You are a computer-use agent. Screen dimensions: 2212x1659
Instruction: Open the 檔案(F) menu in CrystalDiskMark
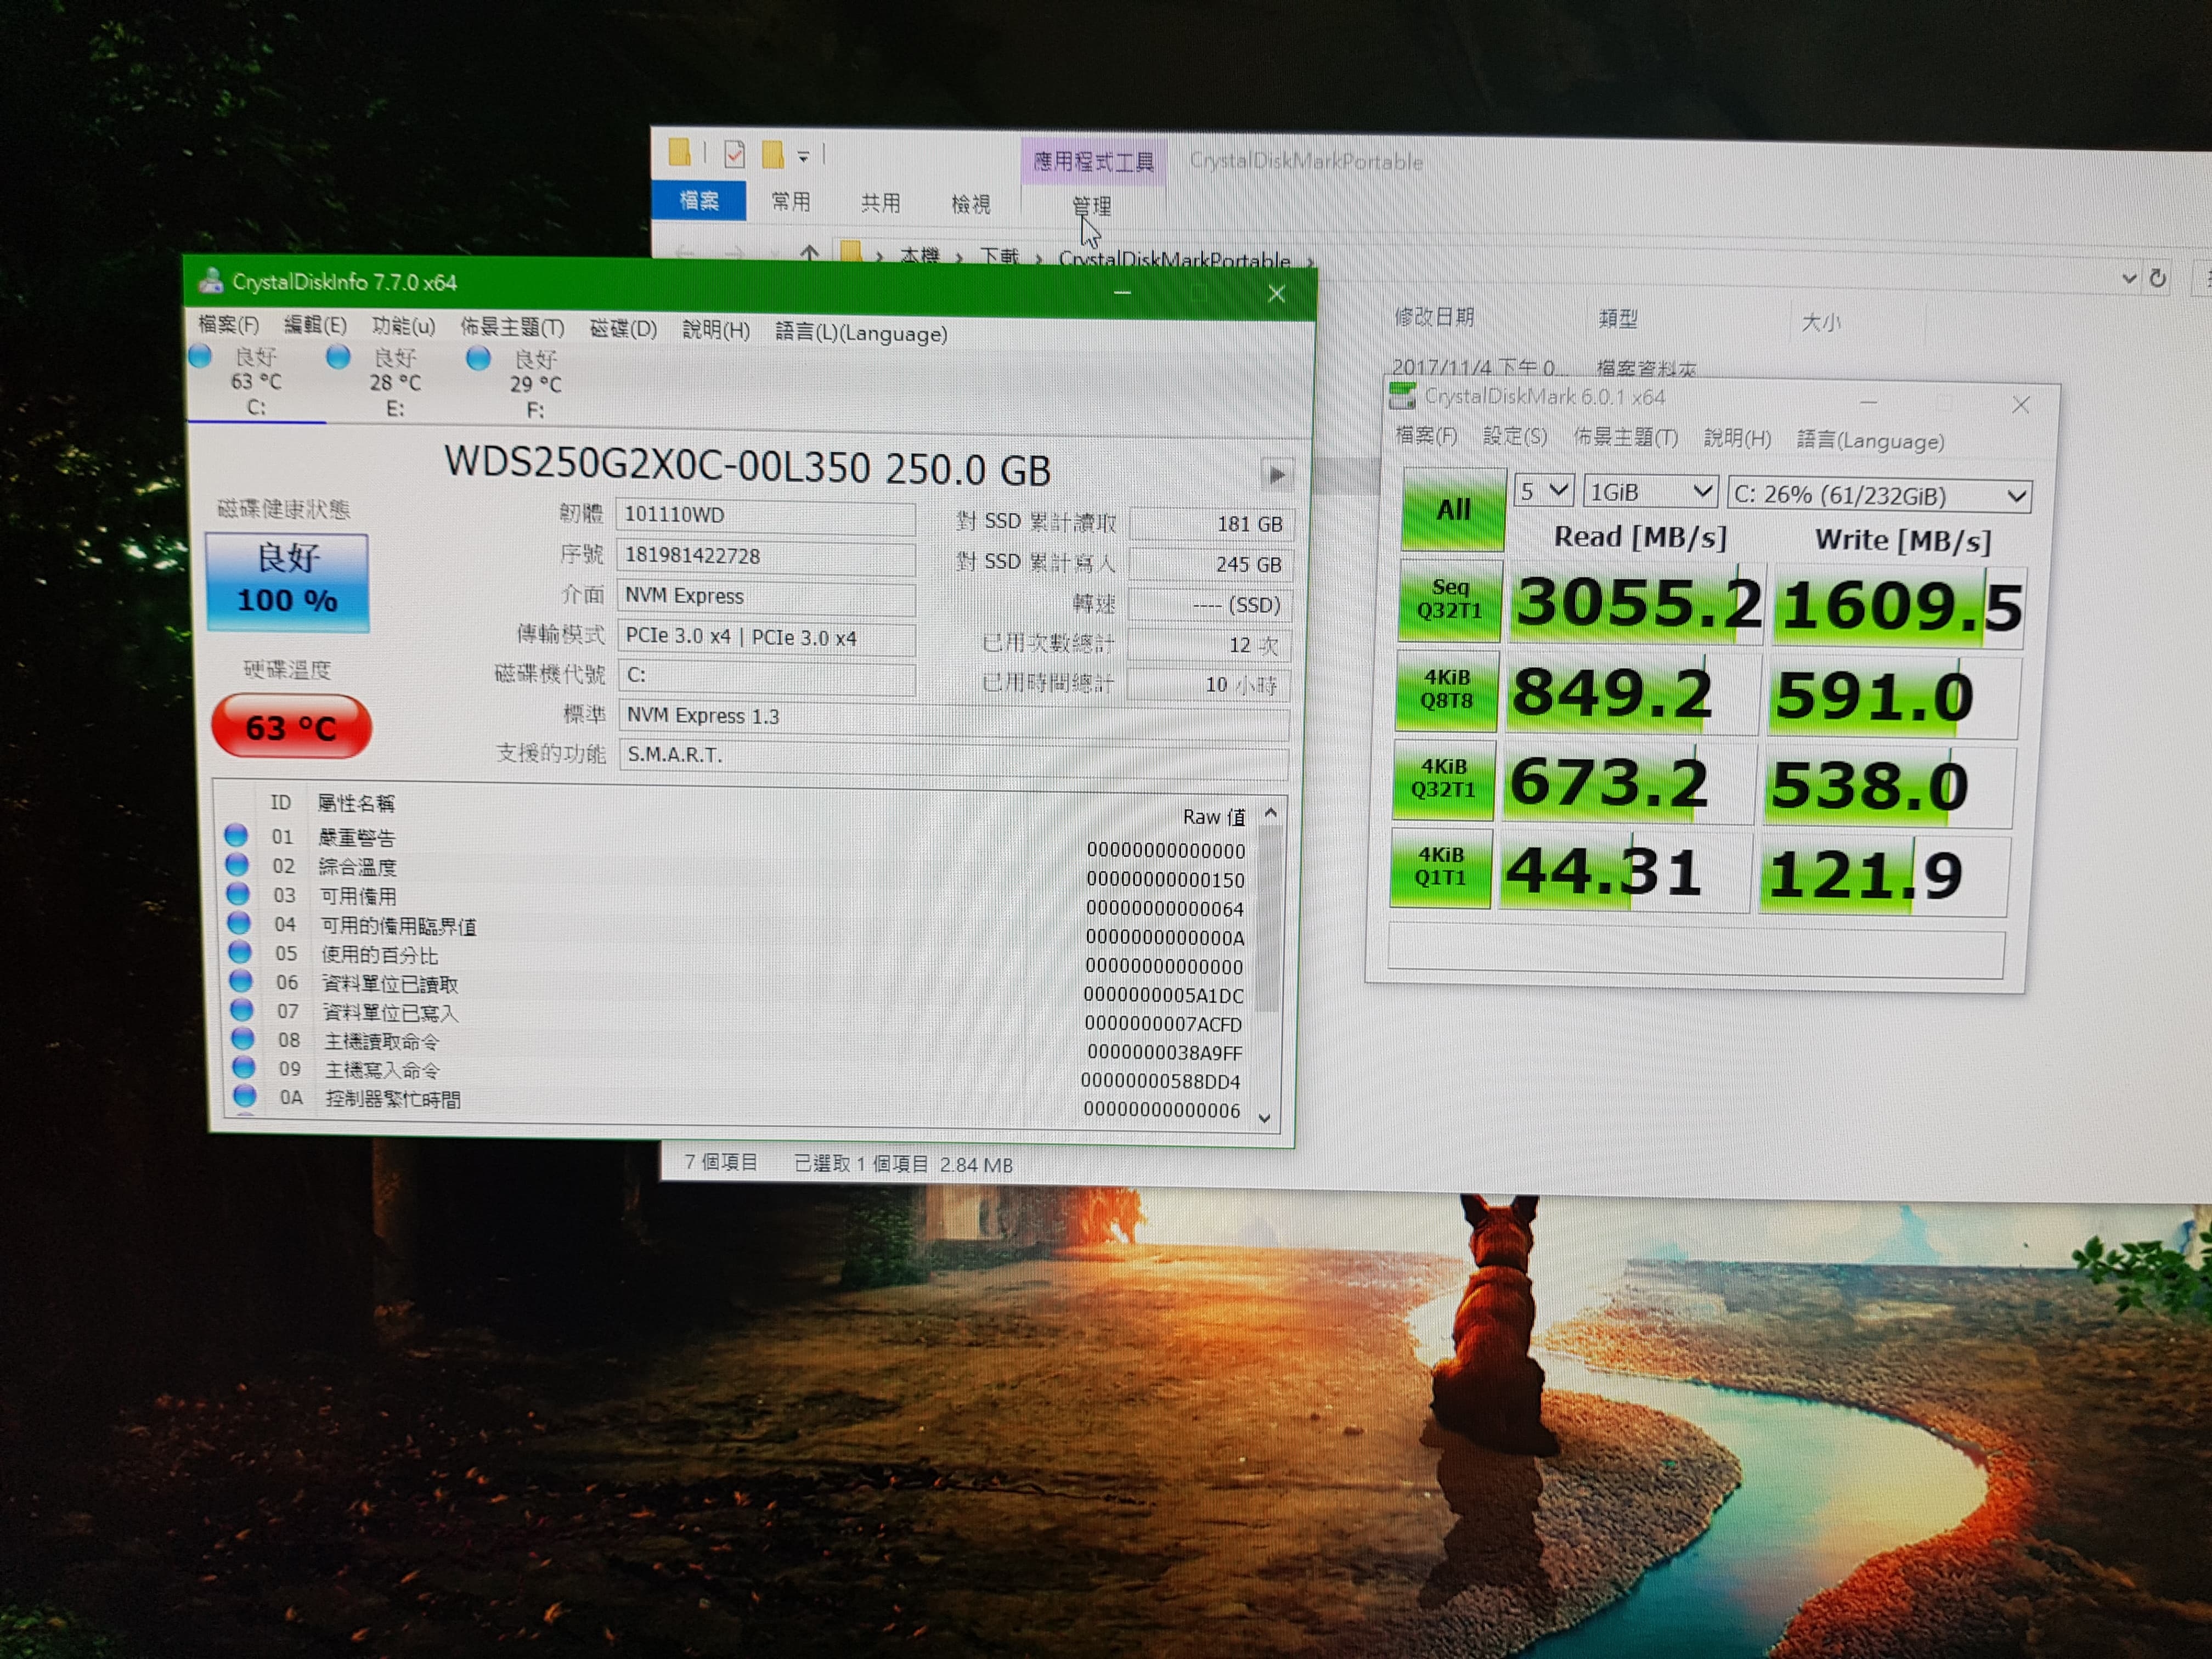1427,435
